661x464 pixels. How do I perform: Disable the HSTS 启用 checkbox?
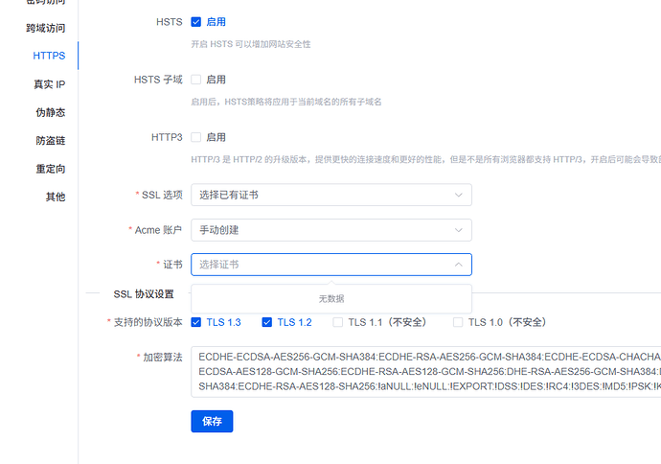(196, 21)
